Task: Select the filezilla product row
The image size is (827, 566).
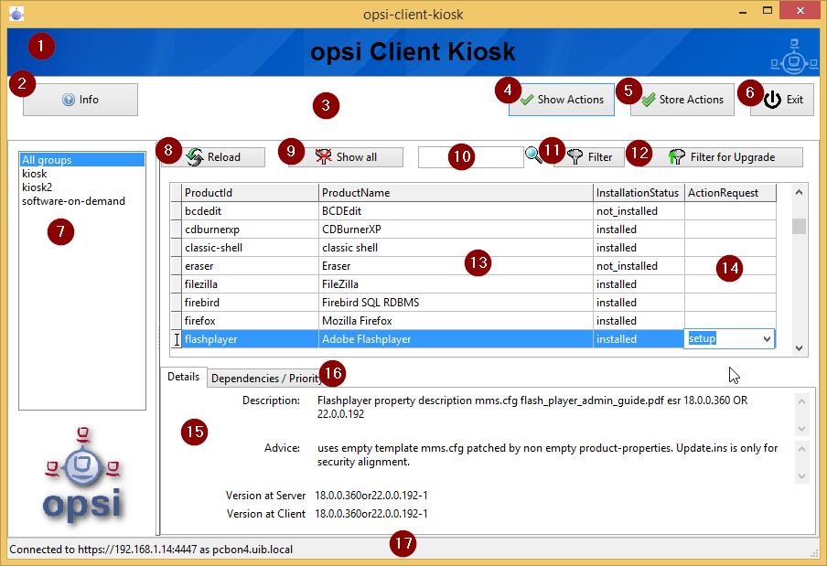Action: [x=473, y=284]
